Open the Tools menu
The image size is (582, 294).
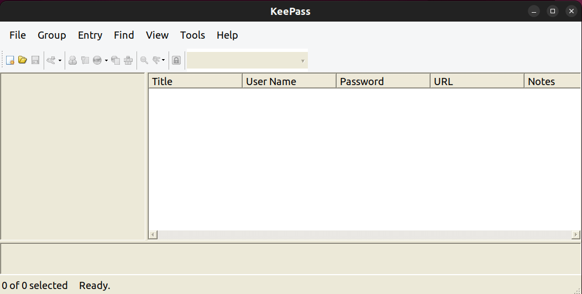[193, 35]
